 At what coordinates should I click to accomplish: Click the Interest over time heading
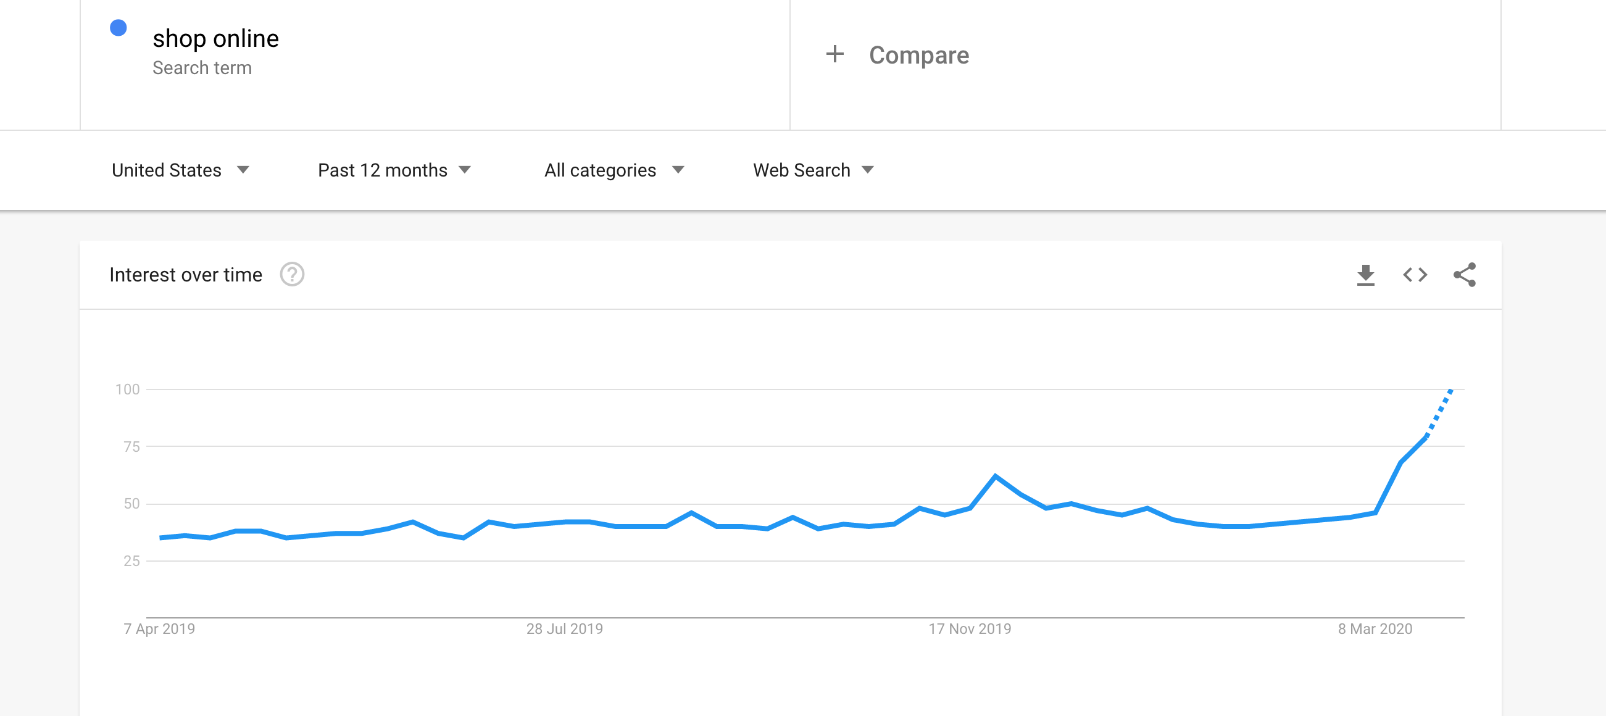[186, 275]
